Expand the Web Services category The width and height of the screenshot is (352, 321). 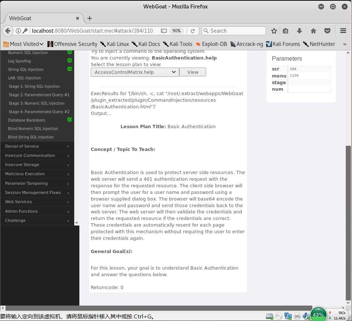click(x=37, y=202)
